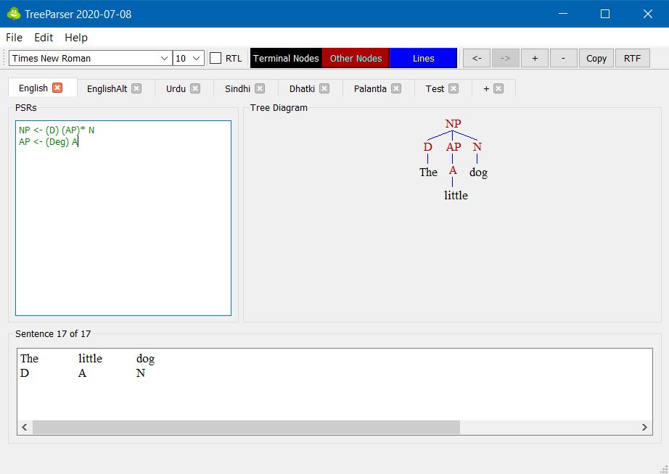Switch to the Urdu tab
The image size is (669, 474).
[176, 88]
